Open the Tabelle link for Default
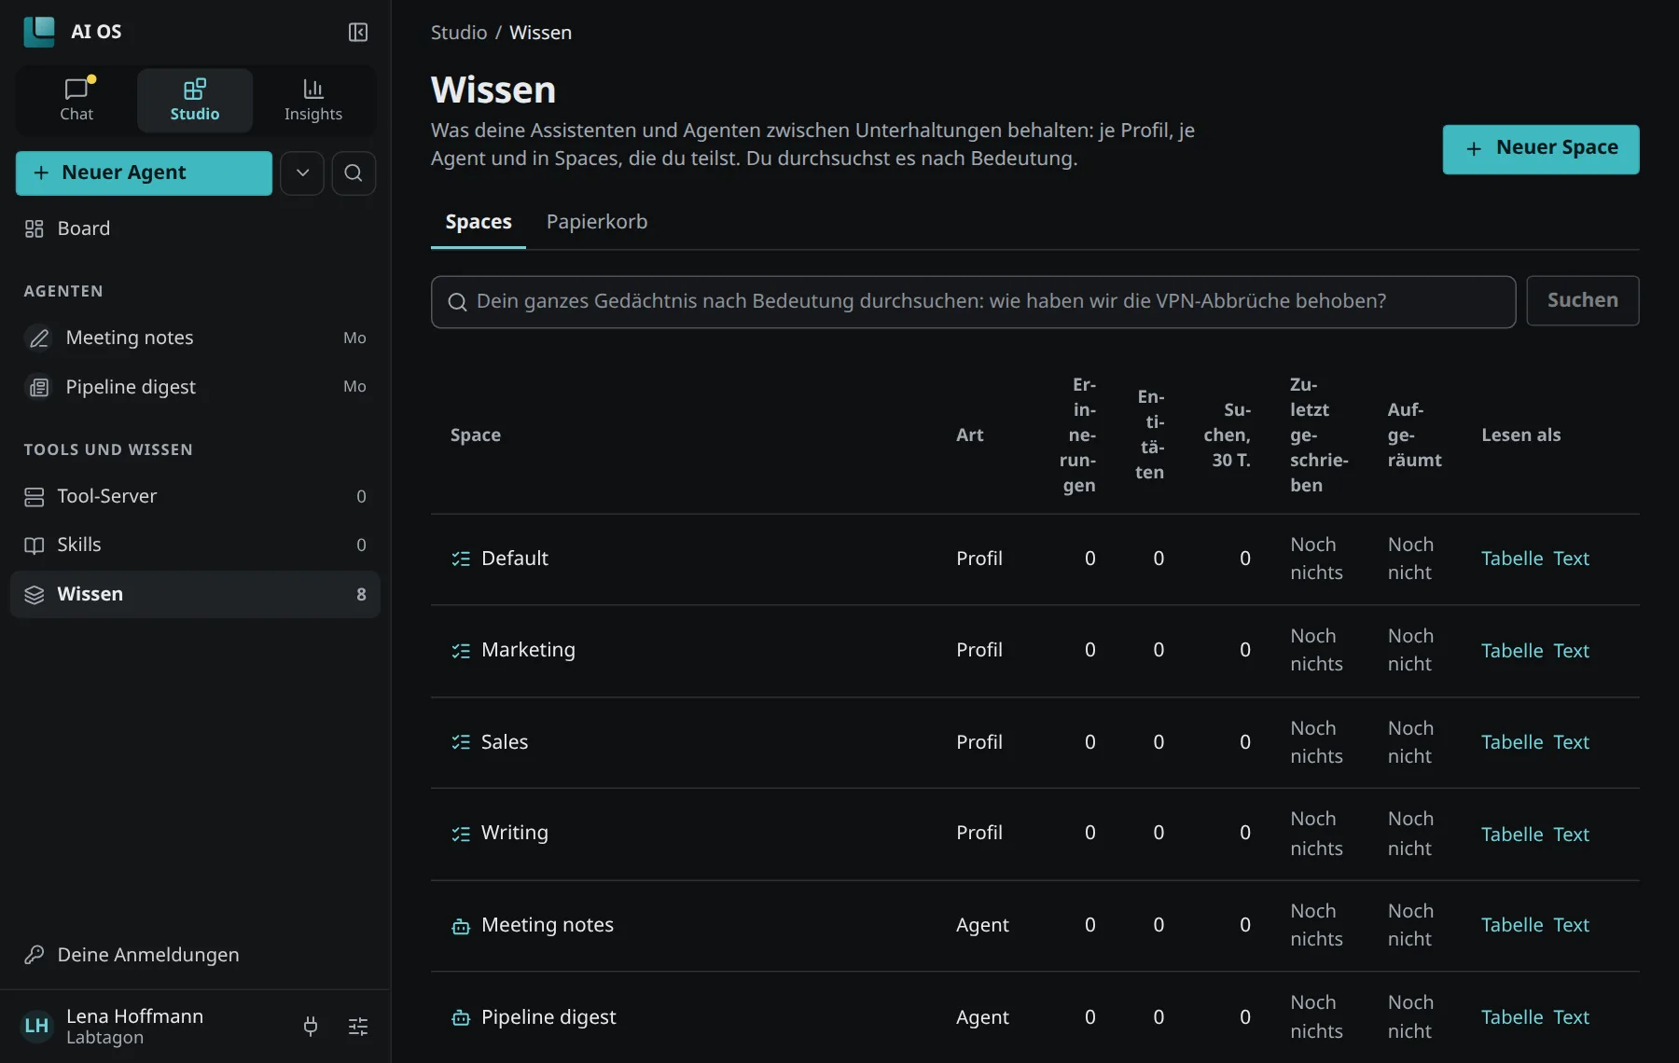The image size is (1679, 1063). (1512, 559)
